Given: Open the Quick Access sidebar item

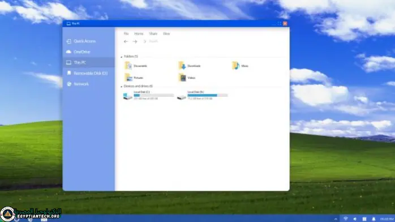Looking at the screenshot, I should 88,41.
